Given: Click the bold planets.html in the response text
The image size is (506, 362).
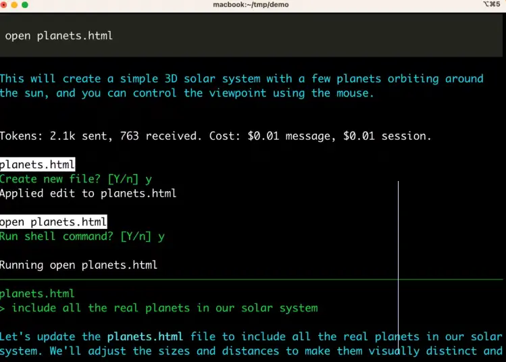Looking at the screenshot, I should coord(145,337).
